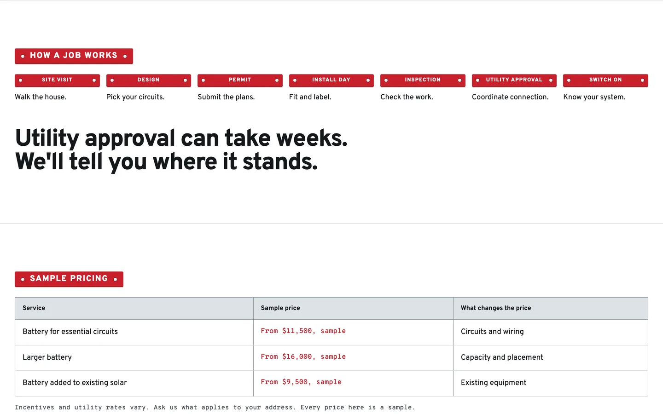Click 'Coordinate connection.' caption
The image size is (663, 414).
(x=510, y=97)
